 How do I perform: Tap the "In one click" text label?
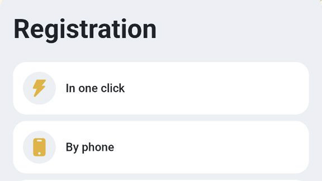[95, 88]
